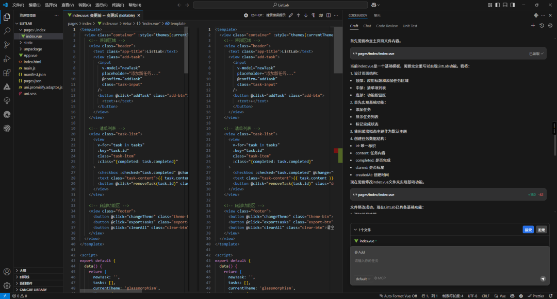557x299 pixels.
Task: Switch to 聊天 panel tab
Action: tap(377, 15)
